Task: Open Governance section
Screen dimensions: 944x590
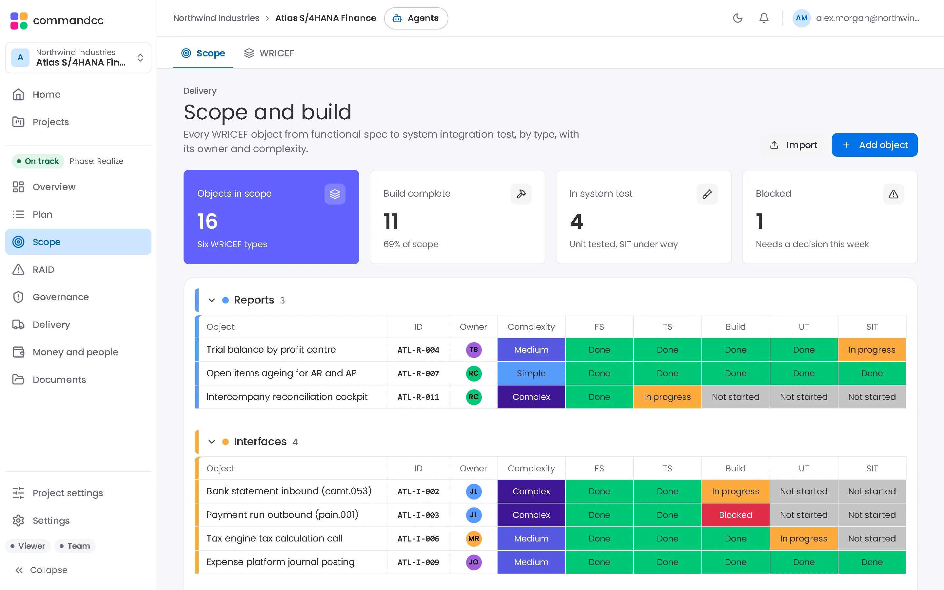Action: (78, 297)
